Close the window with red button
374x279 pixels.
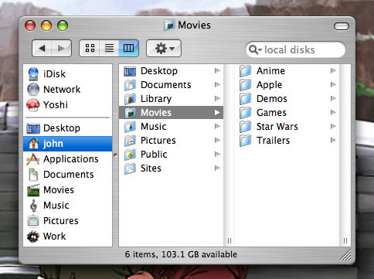click(x=30, y=26)
